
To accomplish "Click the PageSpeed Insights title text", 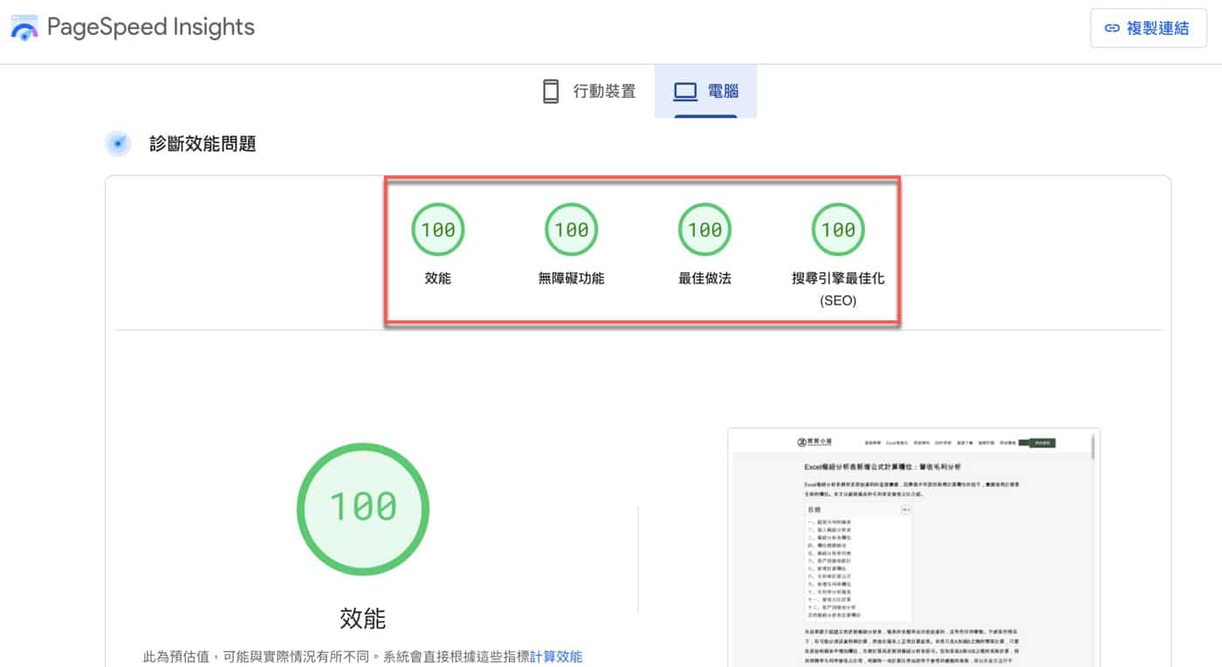I will (151, 27).
